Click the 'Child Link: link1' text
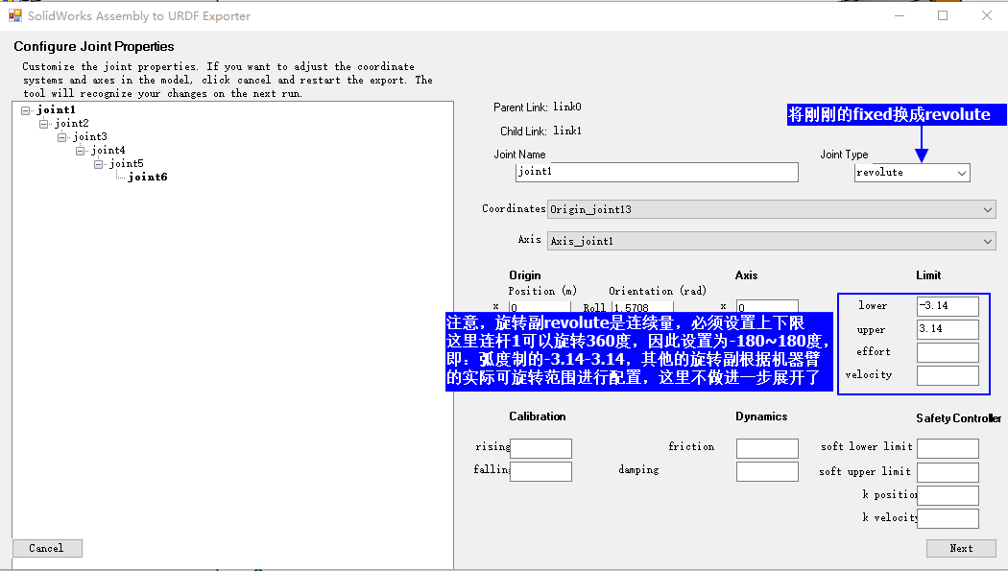 540,131
